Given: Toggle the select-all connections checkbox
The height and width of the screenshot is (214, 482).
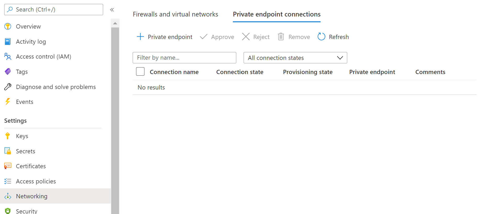Looking at the screenshot, I should (x=140, y=71).
